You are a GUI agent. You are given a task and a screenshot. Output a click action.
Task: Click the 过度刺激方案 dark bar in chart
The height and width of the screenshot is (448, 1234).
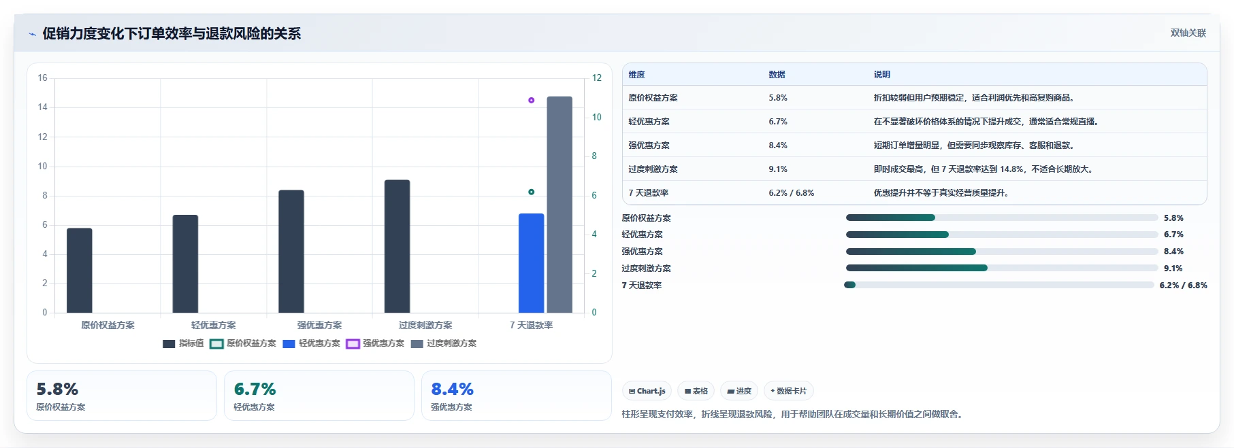[397, 246]
